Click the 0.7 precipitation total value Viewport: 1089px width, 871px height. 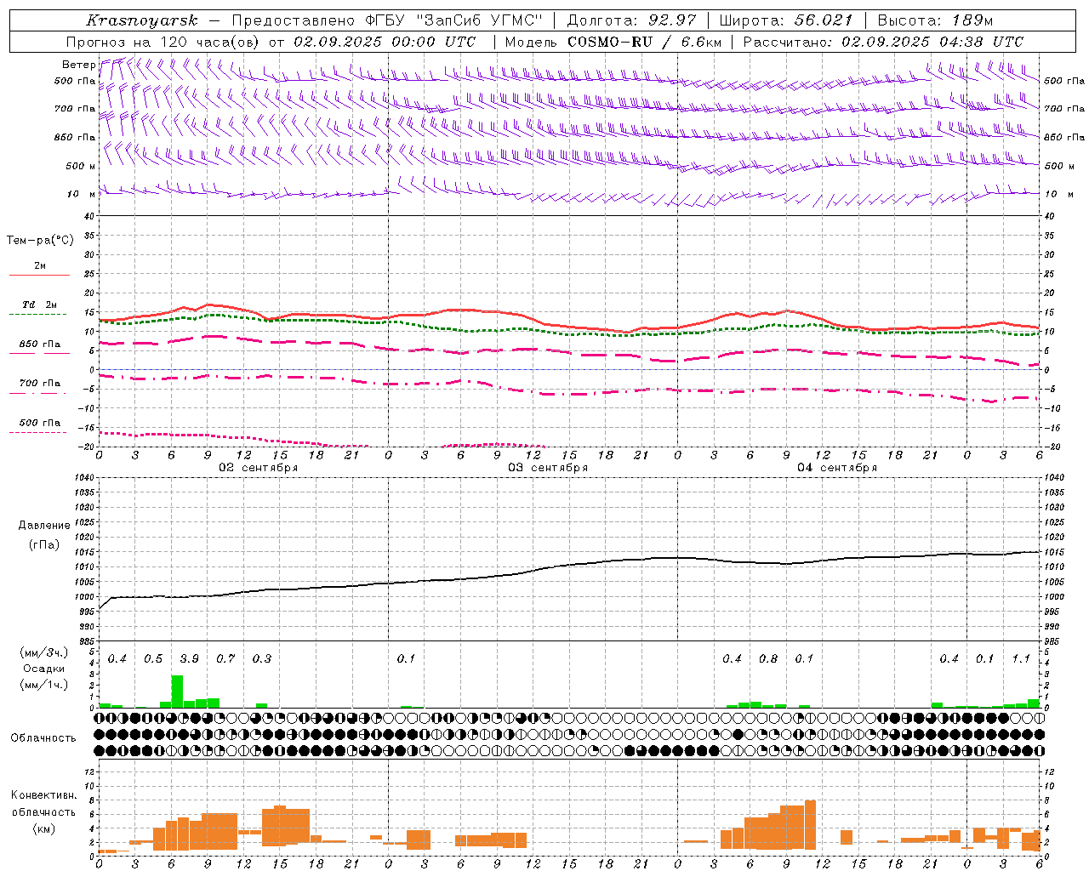[225, 659]
